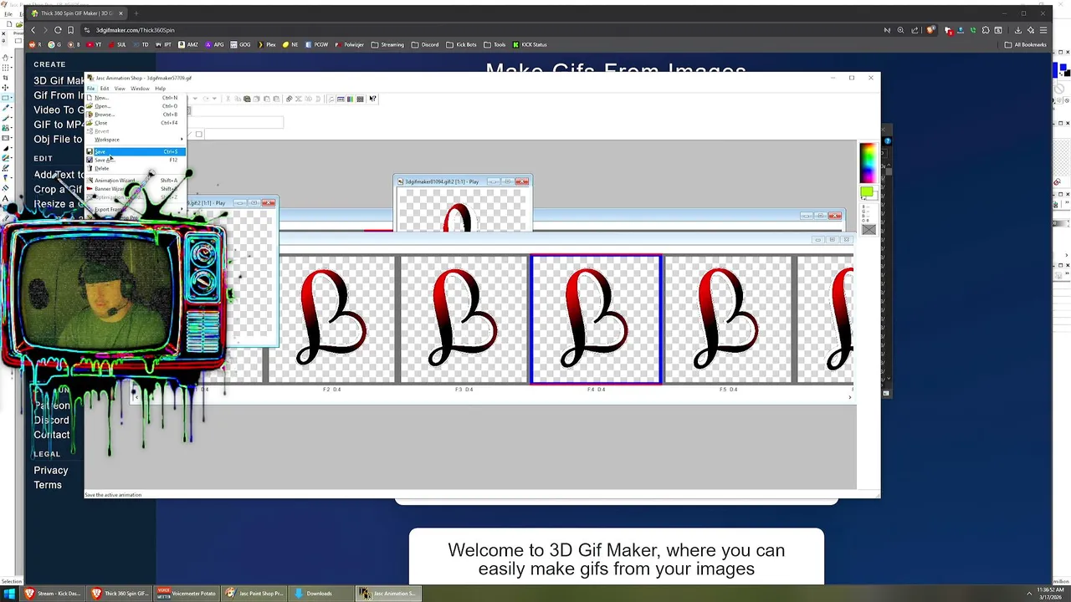Open the Contact link in sidebar

coord(52,435)
